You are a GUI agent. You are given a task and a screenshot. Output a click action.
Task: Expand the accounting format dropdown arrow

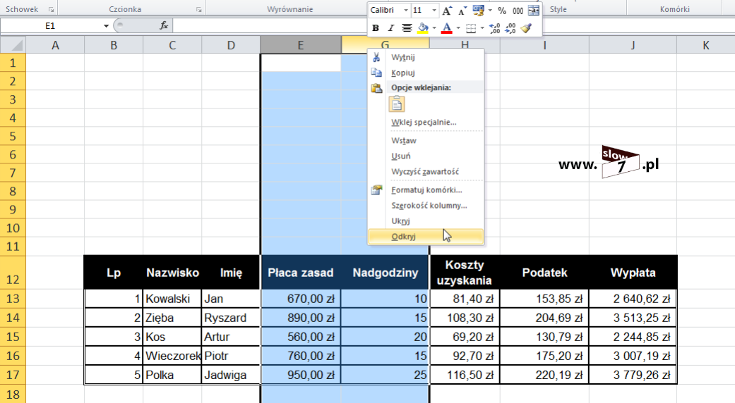coord(490,11)
